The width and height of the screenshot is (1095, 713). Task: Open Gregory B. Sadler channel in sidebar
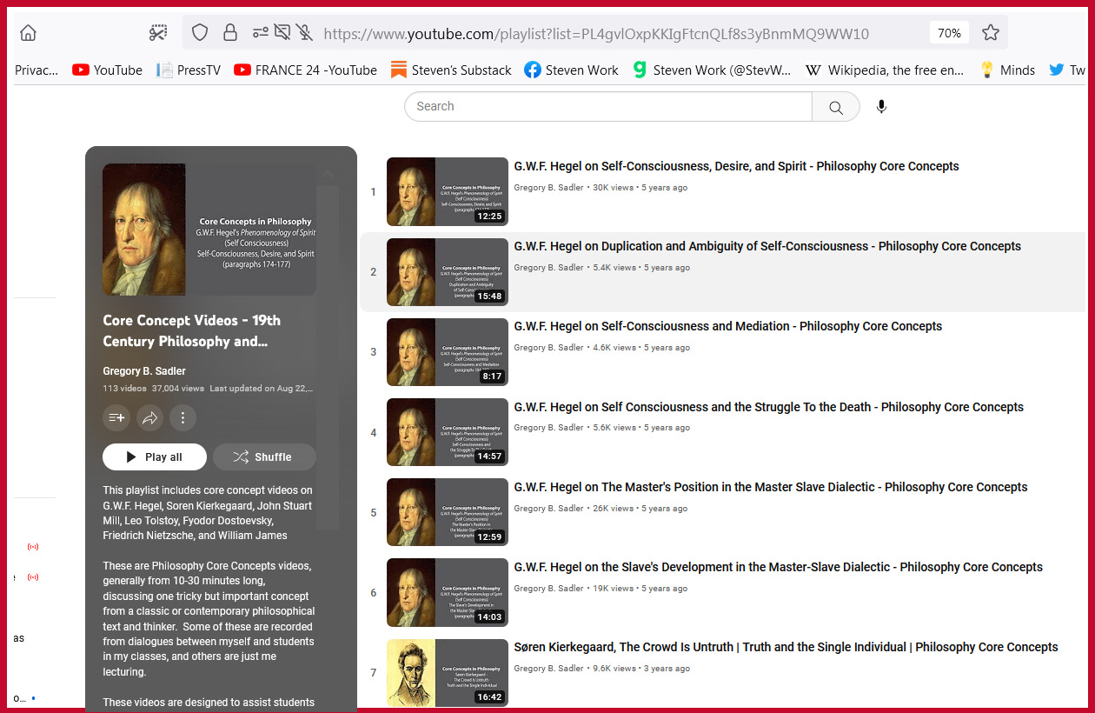point(144,371)
